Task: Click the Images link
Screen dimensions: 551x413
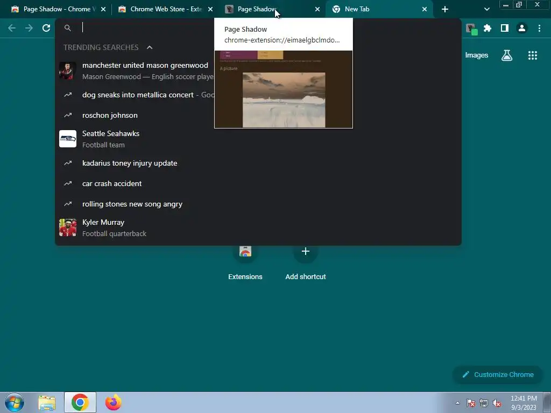Action: pyautogui.click(x=477, y=55)
